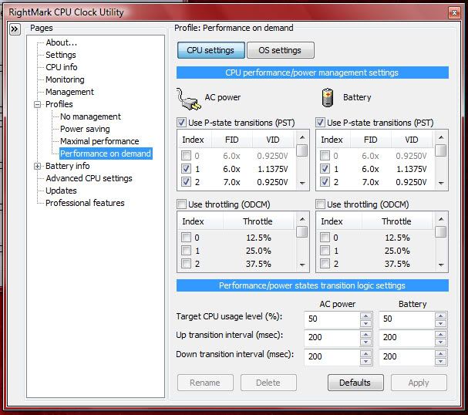The image size is (468, 415).
Task: Check AC power P-state index 0
Action: point(187,155)
